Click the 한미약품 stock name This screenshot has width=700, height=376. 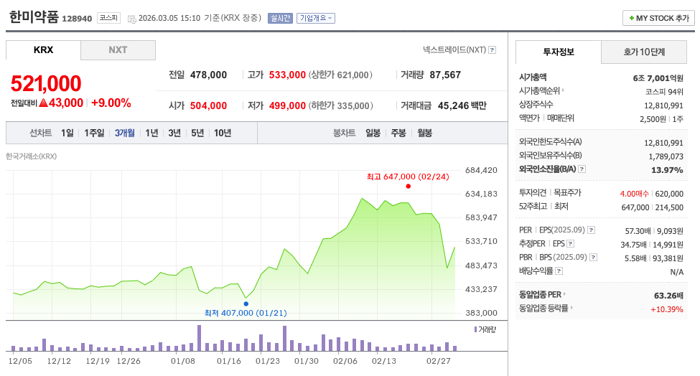34,17
